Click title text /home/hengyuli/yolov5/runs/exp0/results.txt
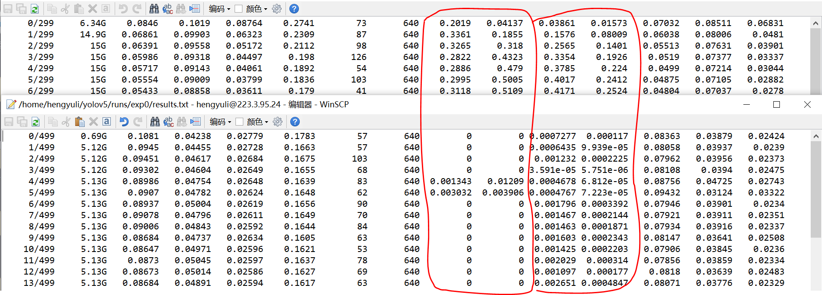 [104, 104]
